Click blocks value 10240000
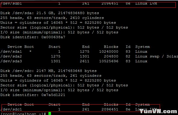Image resolution: width=178 pixels, height=115 pixels. (109, 52)
